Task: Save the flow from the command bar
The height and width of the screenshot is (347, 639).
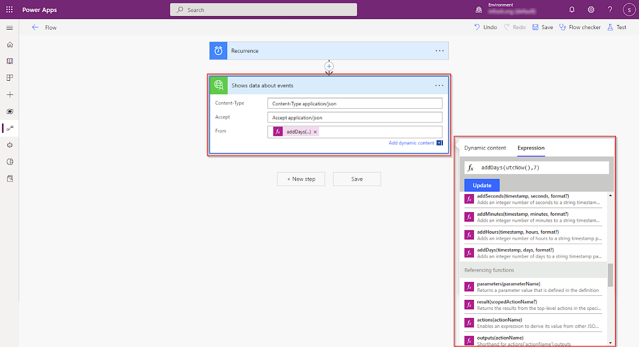Action: click(x=543, y=27)
